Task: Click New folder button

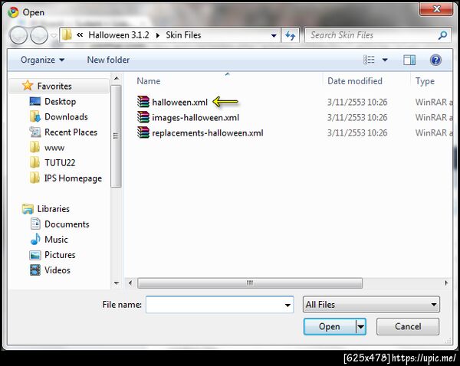Action: (108, 60)
